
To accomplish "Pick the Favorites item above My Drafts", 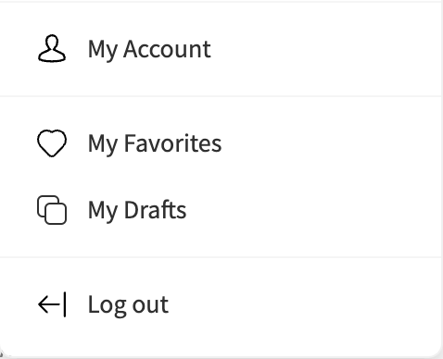I will [x=220, y=143].
